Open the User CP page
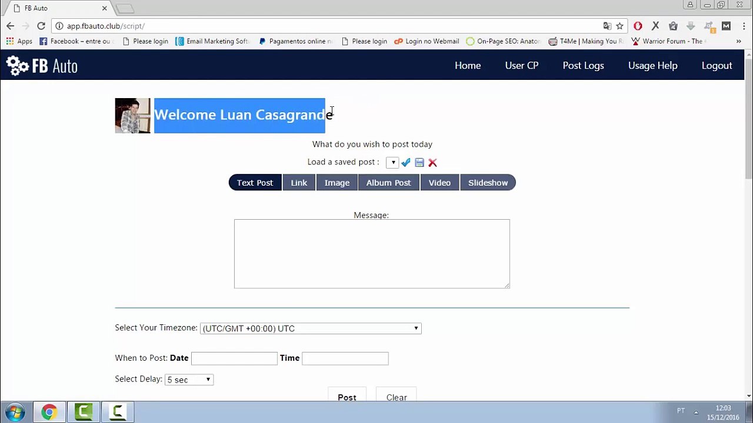This screenshot has width=753, height=423. point(522,66)
